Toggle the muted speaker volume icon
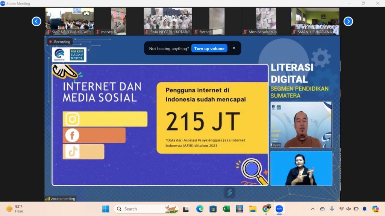The width and height of the screenshot is (385, 216). tap(349, 209)
